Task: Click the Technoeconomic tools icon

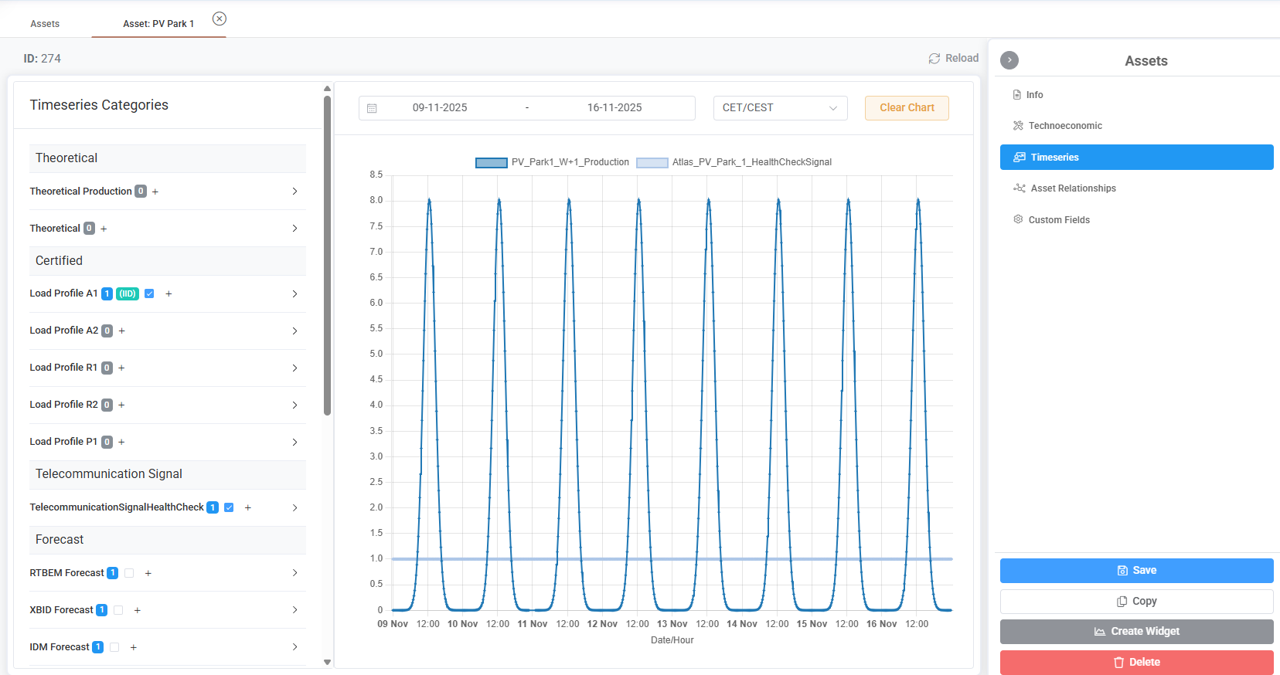Action: click(1018, 125)
